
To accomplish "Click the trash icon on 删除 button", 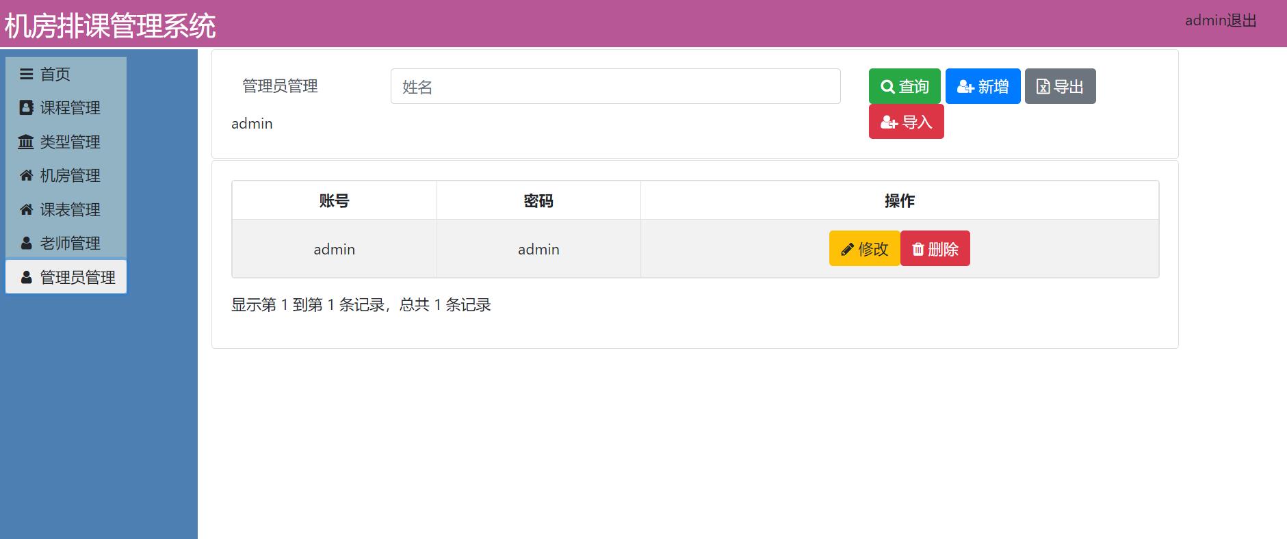I will coord(918,249).
